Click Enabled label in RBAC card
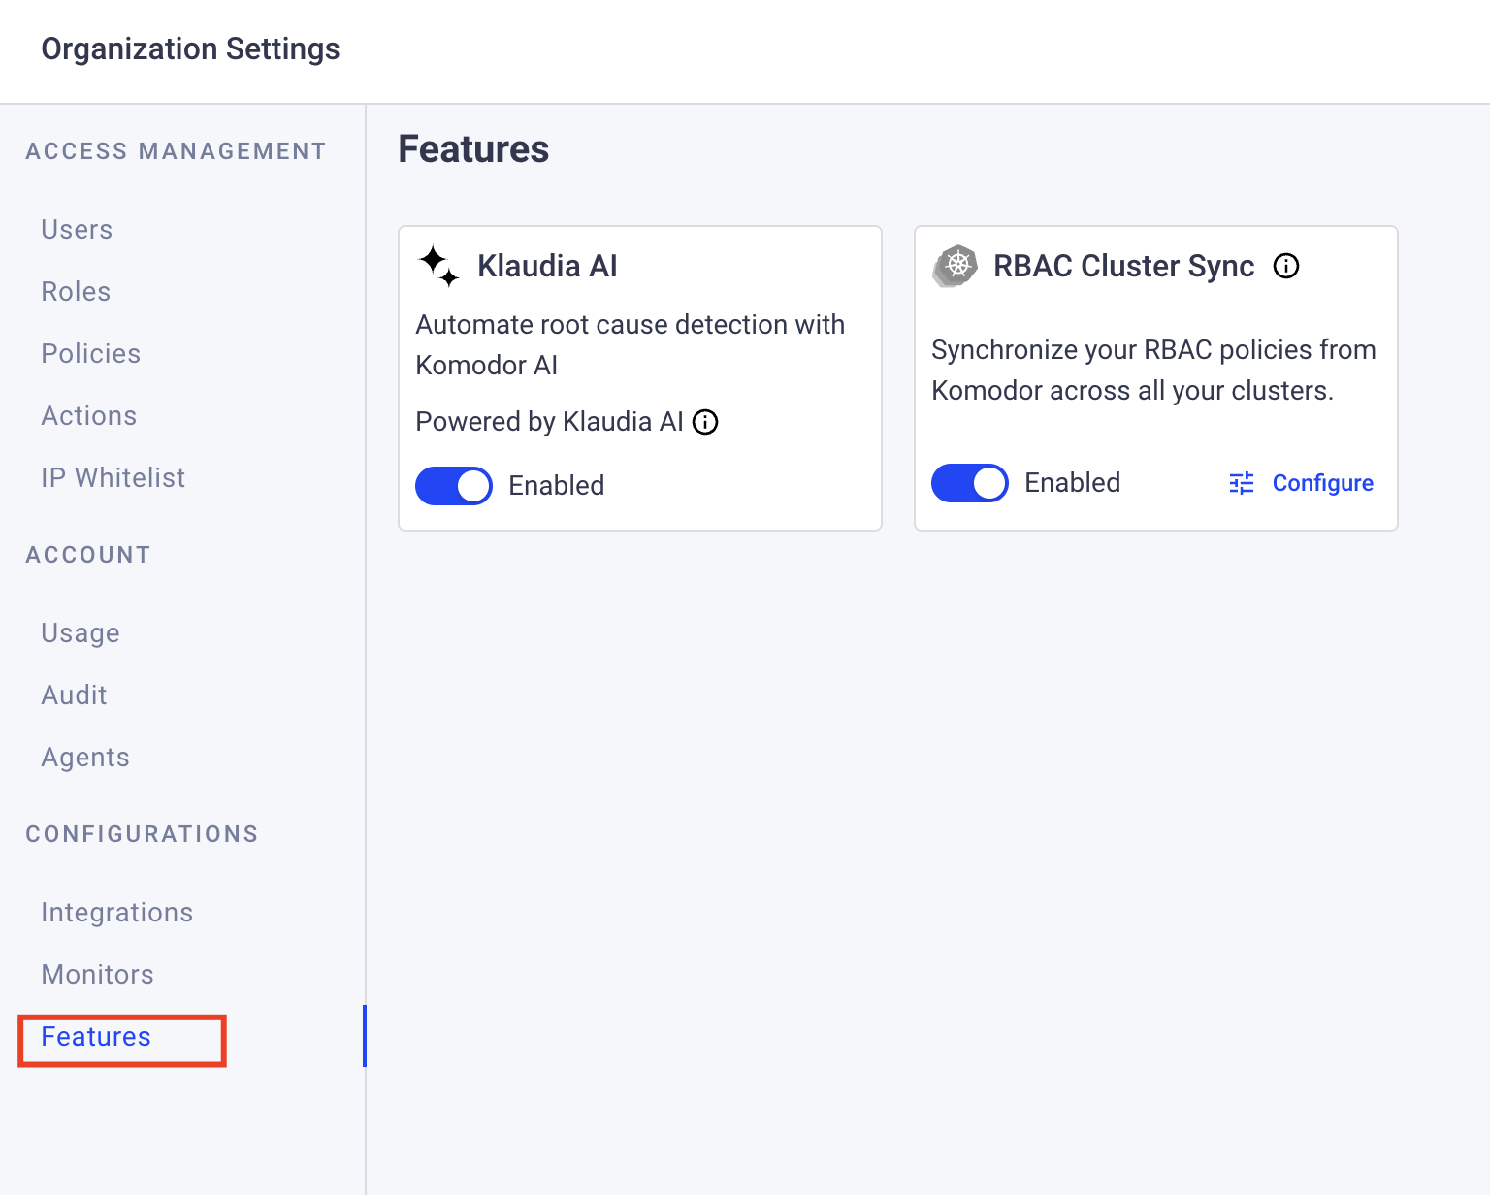 coord(1073,483)
